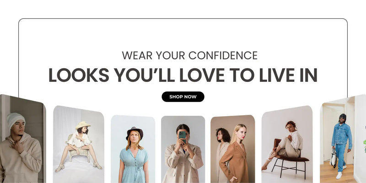This screenshot has width=366, height=183.
Task: Click the dark brown fedora hat
Action: (135, 133)
